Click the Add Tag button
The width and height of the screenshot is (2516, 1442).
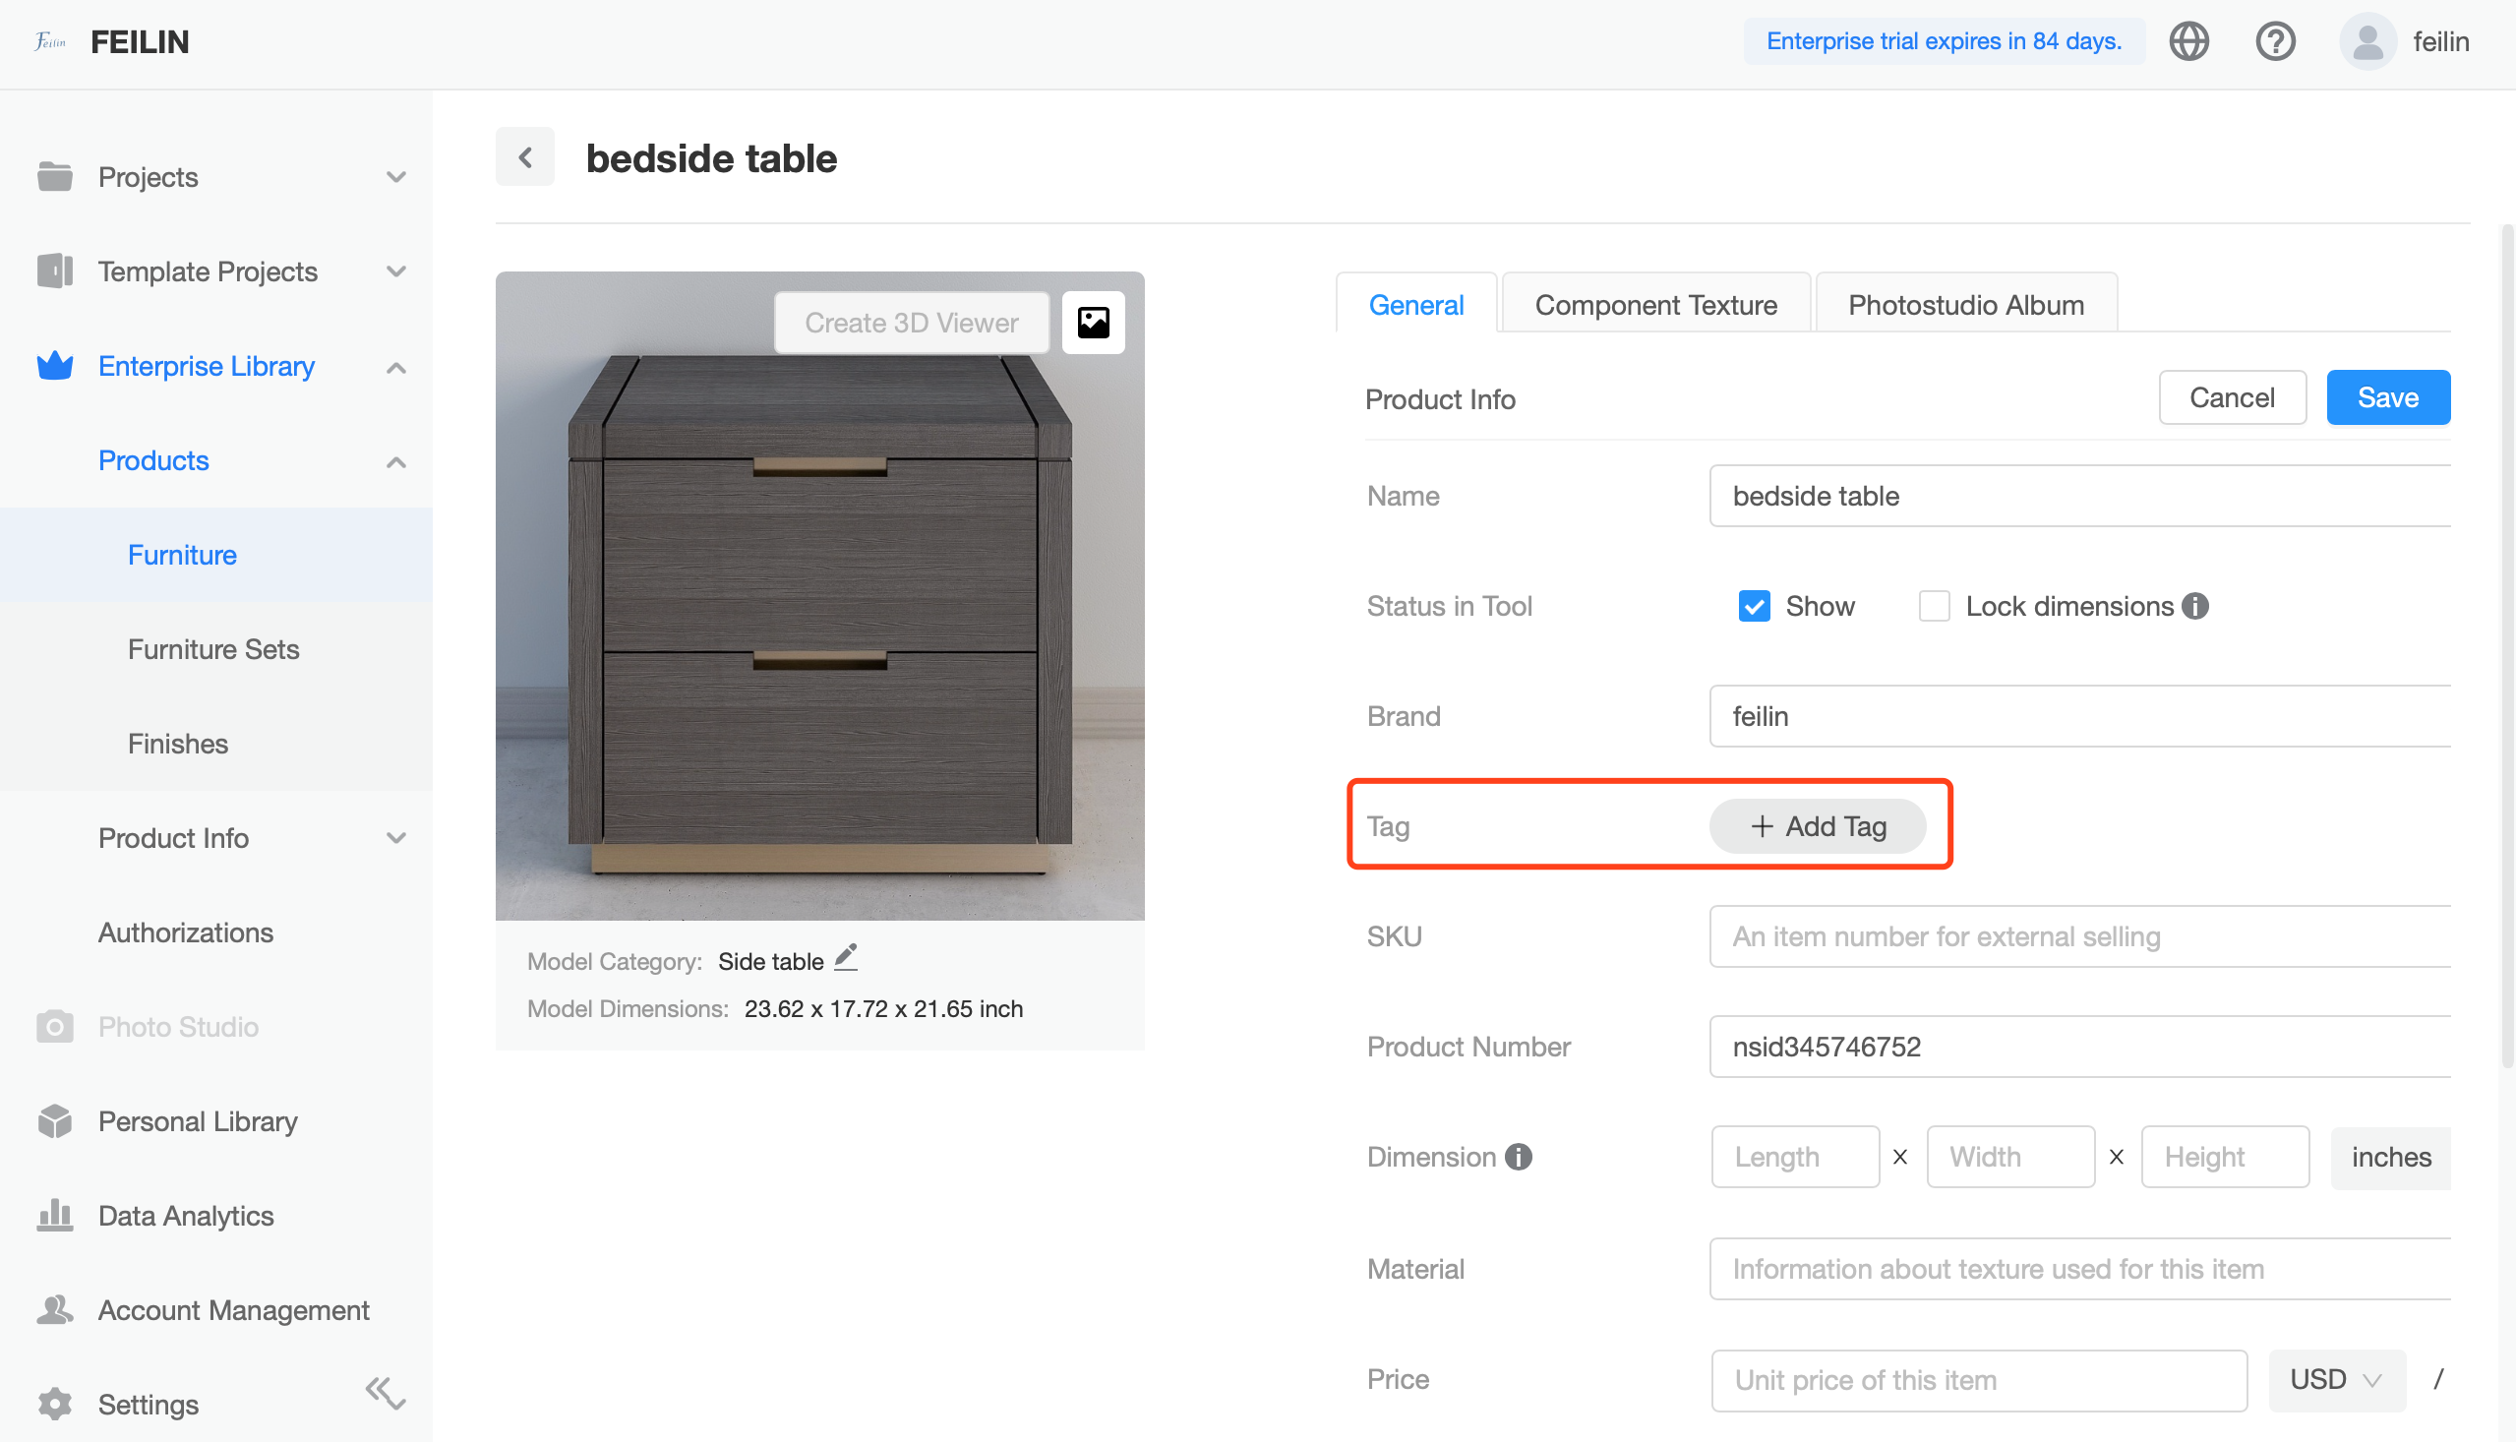[x=1817, y=826]
